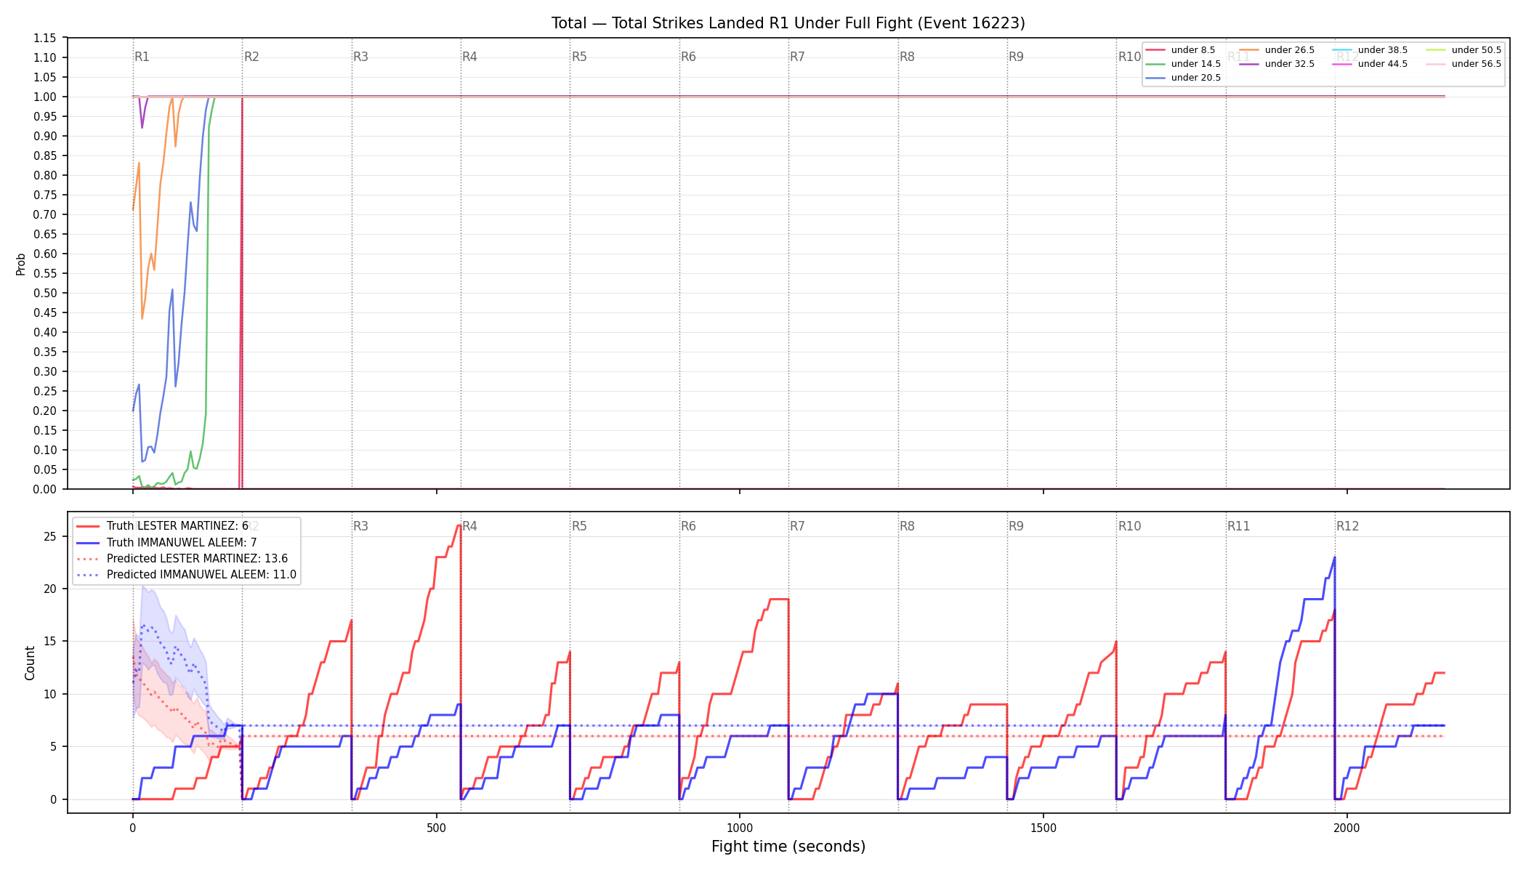Click the 0.50 tick on the Prob axis
Viewport: 1526px width, 872px height.
[x=45, y=293]
